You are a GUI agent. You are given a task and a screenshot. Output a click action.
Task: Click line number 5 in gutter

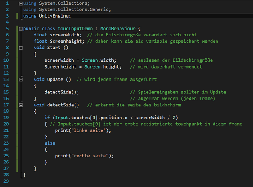click(x=7, y=29)
